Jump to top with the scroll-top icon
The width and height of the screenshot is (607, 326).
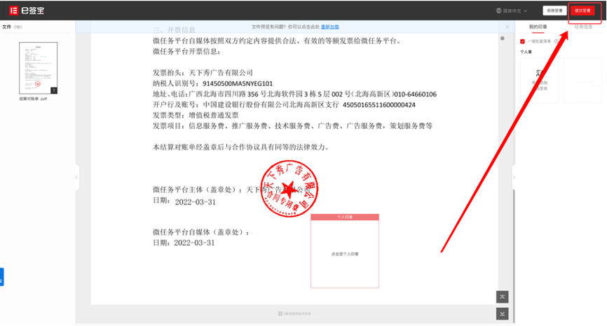pyautogui.click(x=502, y=297)
